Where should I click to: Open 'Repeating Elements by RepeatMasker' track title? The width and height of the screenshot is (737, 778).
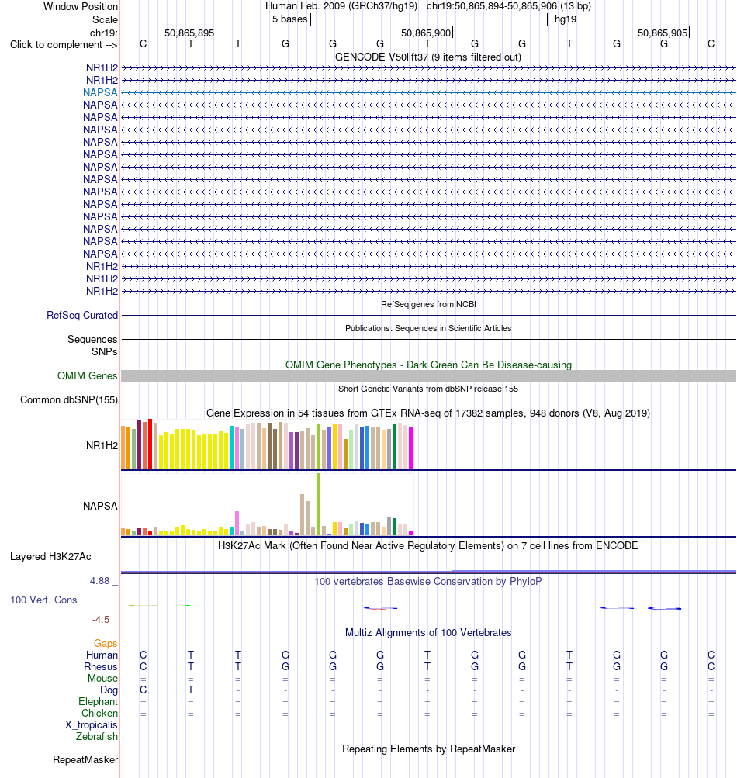click(428, 749)
